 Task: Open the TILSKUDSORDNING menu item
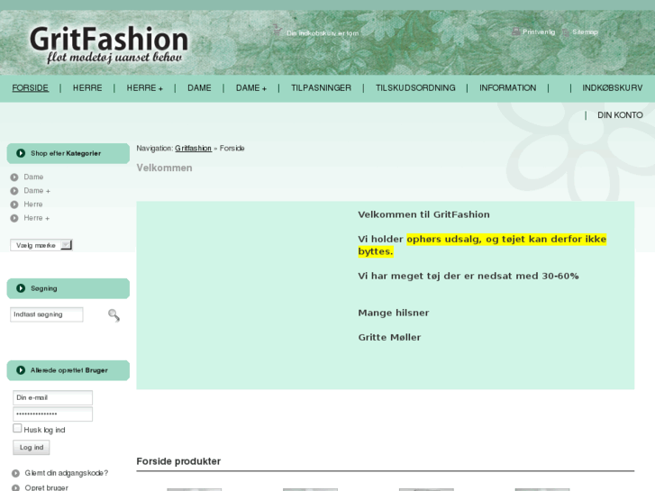pyautogui.click(x=415, y=88)
